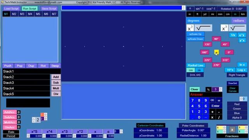The height and width of the screenshot is (140, 249).
Task: Apply the cube root function
Action: pos(237,28)
